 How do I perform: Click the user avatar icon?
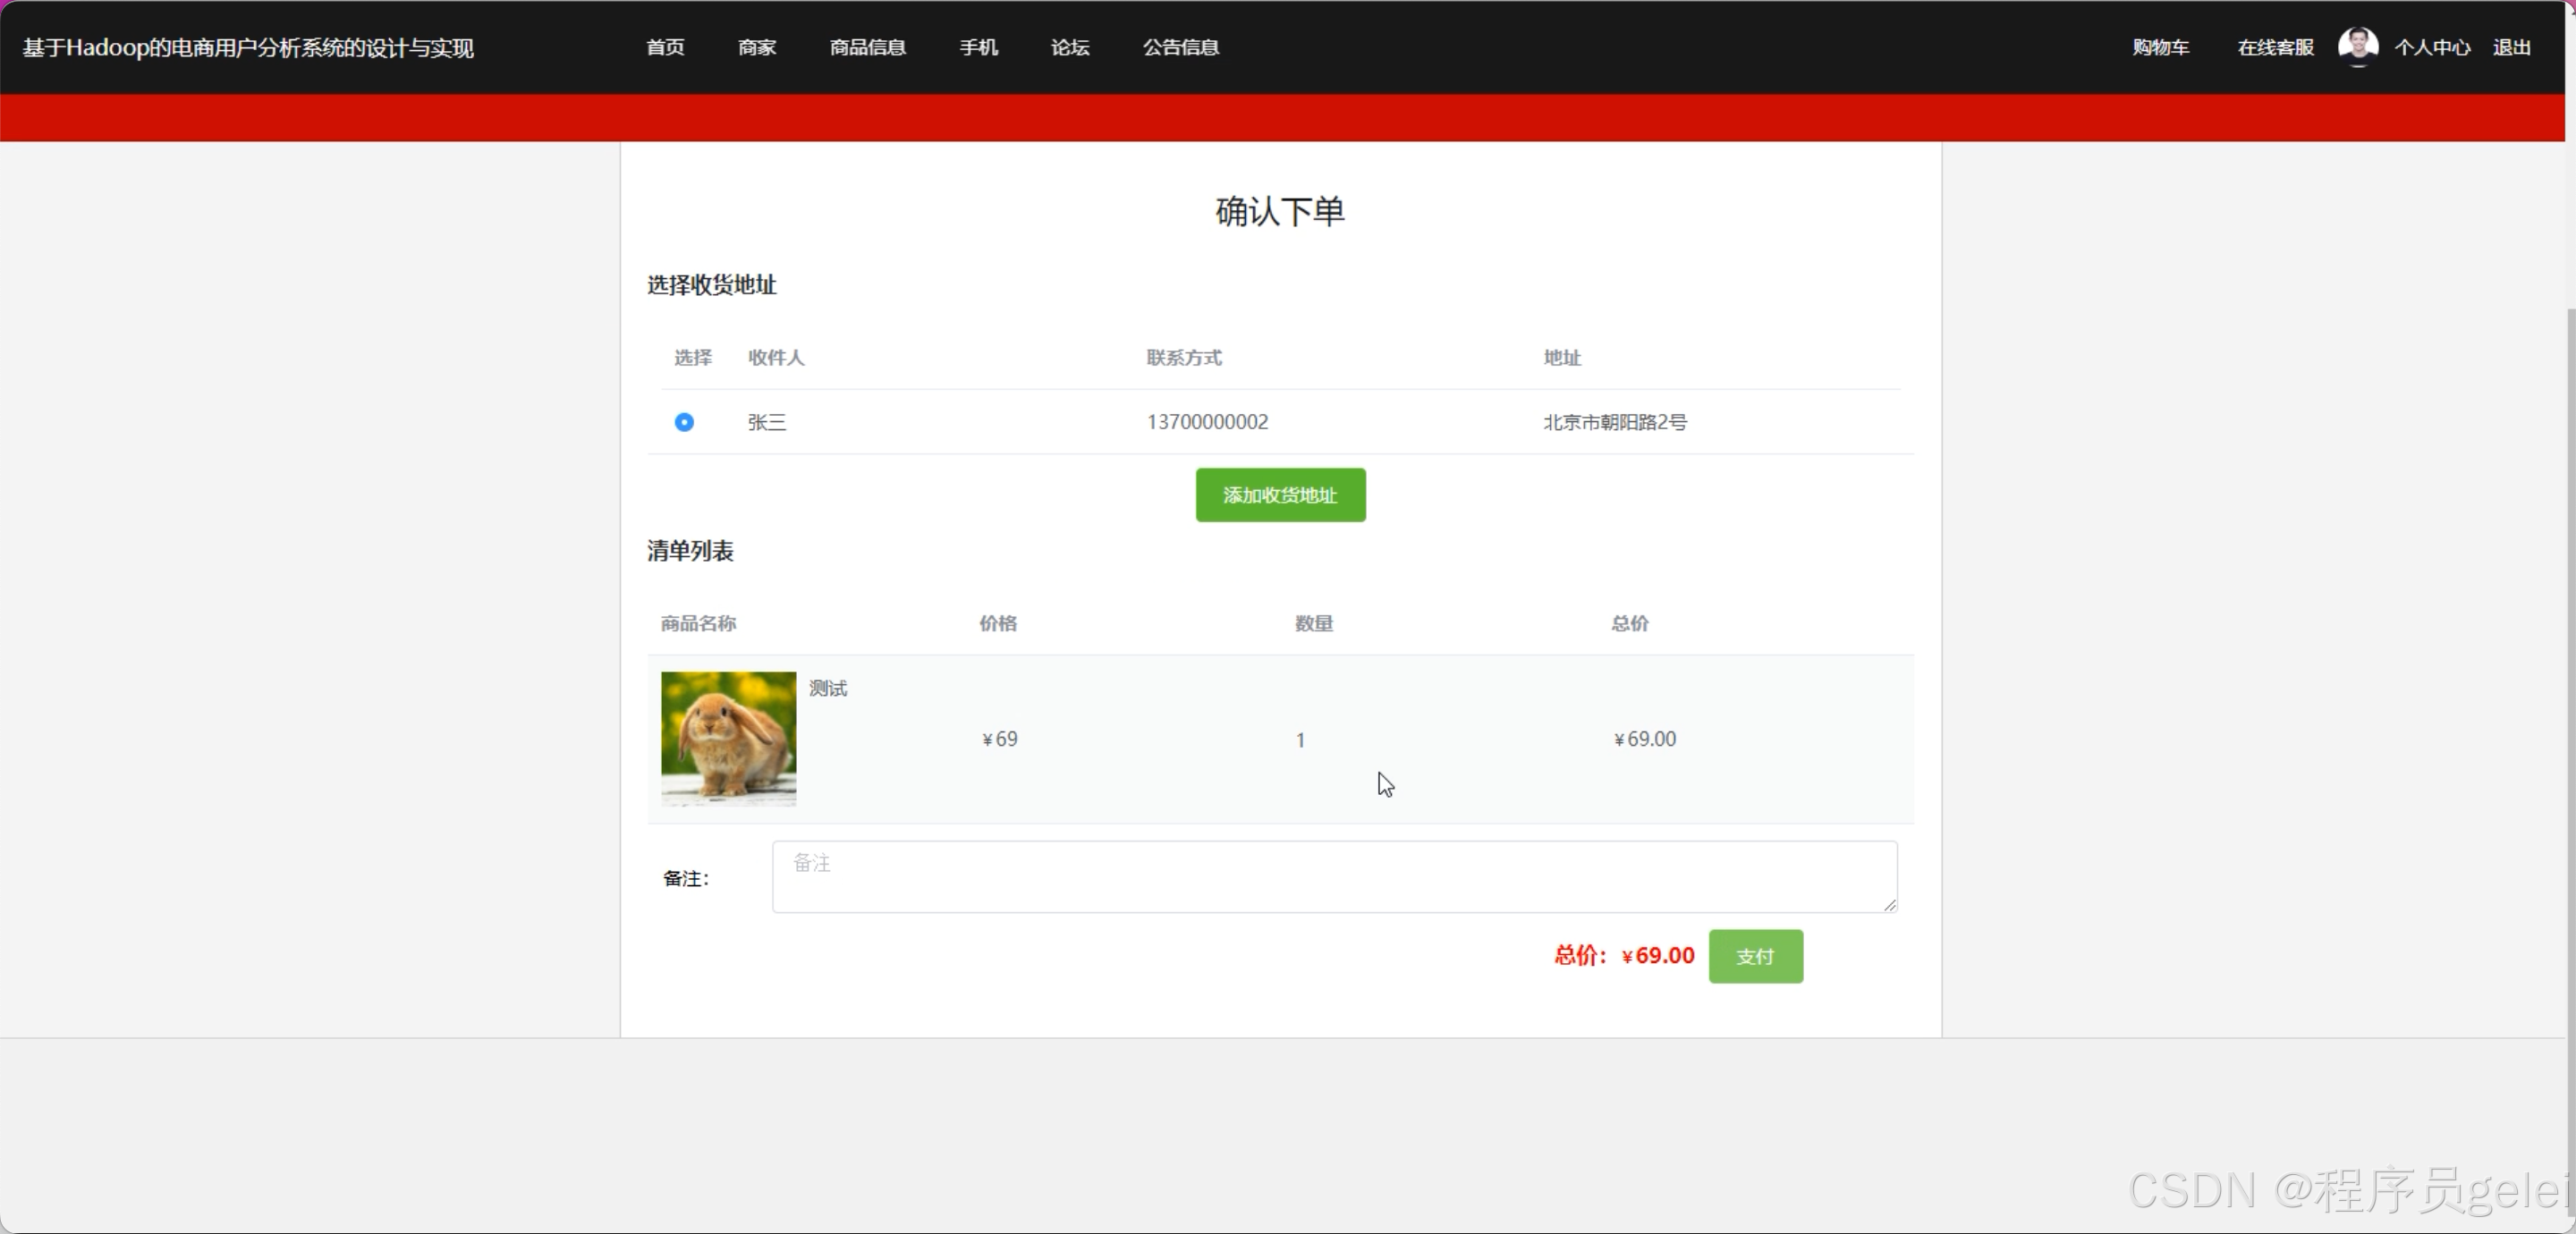coord(2357,47)
